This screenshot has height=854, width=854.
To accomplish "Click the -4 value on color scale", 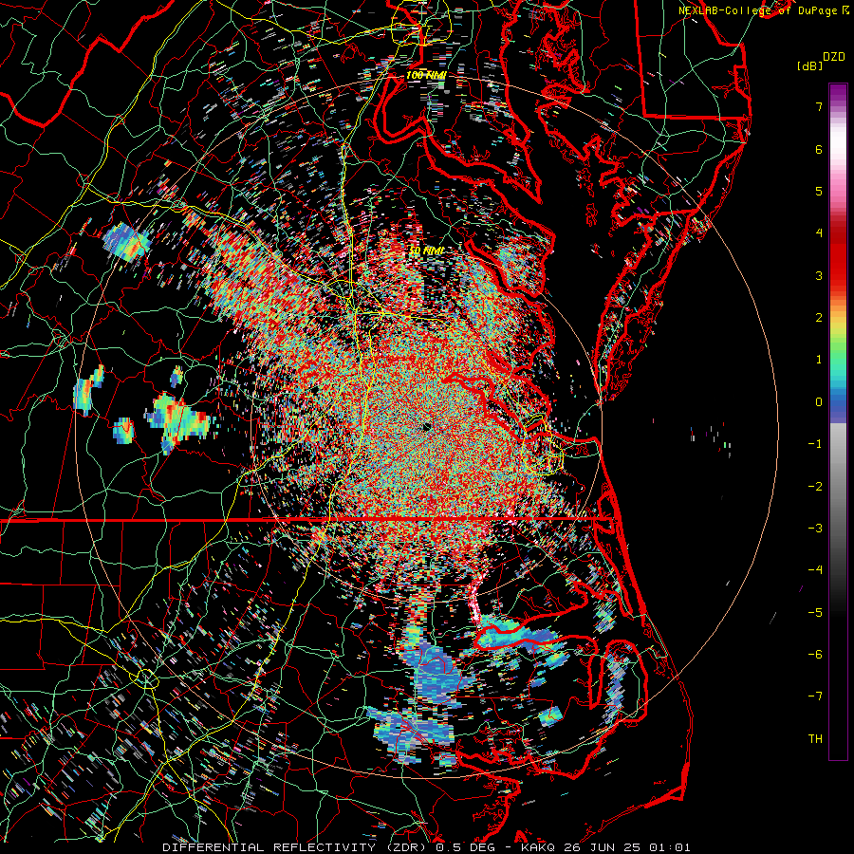I will (815, 569).
